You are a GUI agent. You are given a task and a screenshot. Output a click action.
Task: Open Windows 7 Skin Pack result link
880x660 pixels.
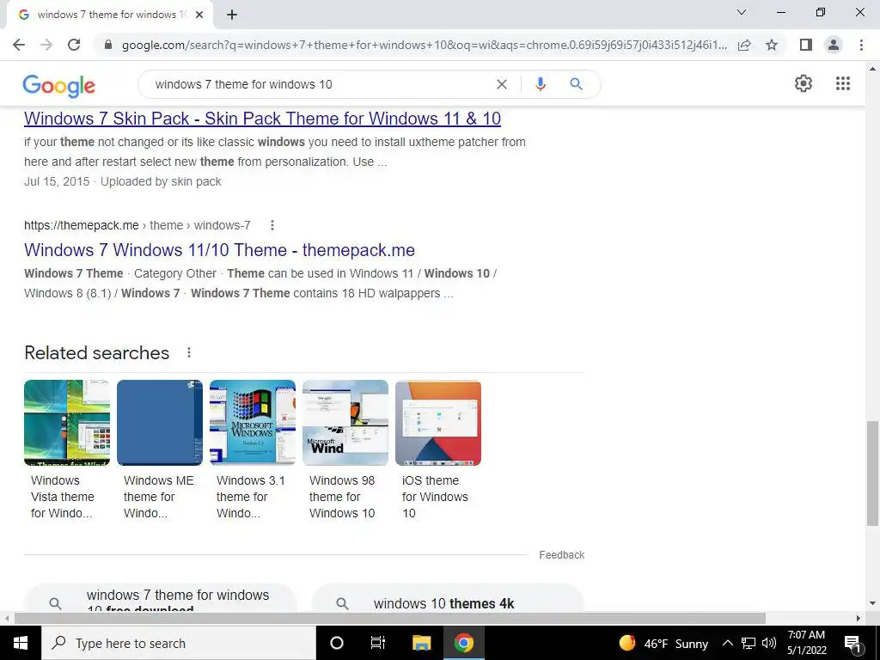(x=262, y=119)
